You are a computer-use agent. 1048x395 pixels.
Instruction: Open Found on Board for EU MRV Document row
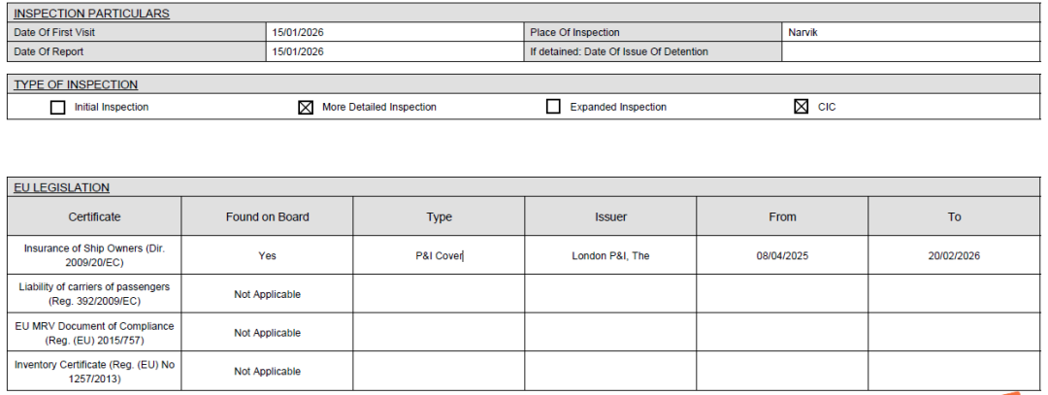click(x=267, y=333)
